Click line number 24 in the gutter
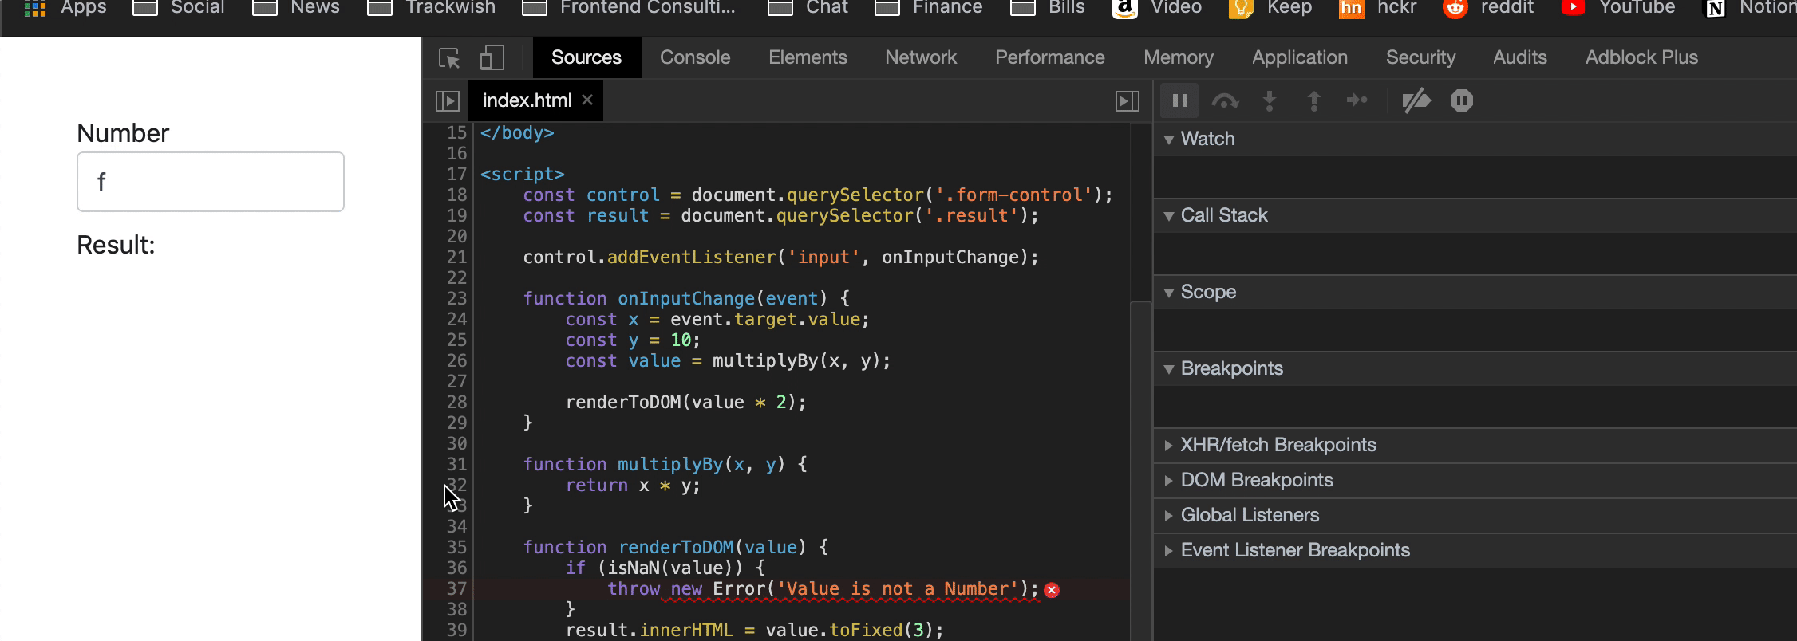Viewport: 1797px width, 641px height. 456,320
